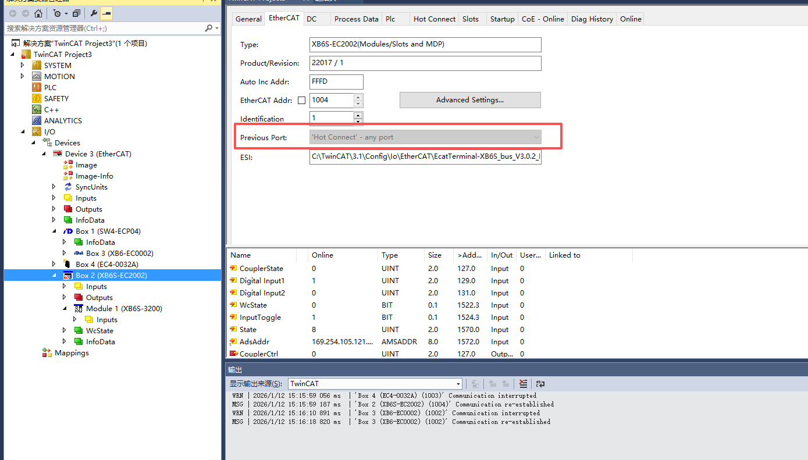The image size is (808, 460).
Task: Enable the EtherCAT Addr checkbox
Action: (x=301, y=100)
